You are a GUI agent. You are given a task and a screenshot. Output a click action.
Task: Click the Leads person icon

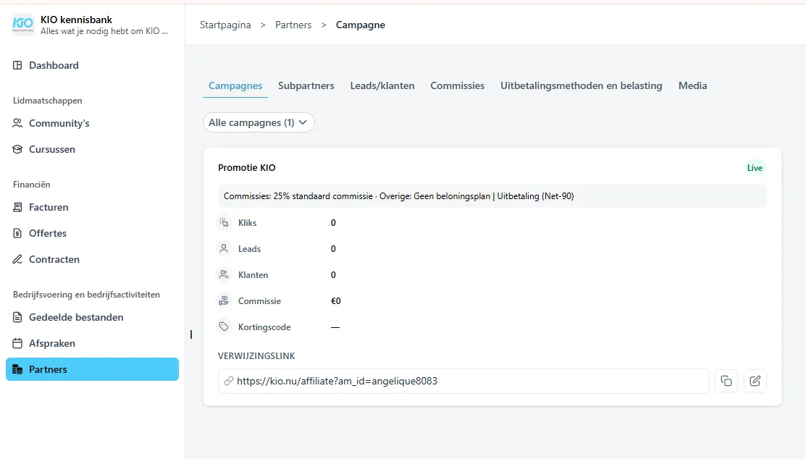pyautogui.click(x=224, y=249)
